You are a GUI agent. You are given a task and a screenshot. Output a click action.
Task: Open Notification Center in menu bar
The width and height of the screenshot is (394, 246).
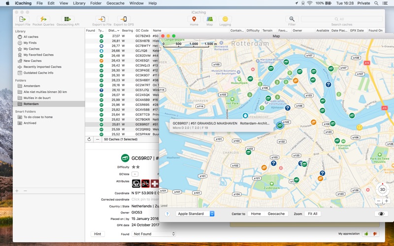pyautogui.click(x=385, y=3)
